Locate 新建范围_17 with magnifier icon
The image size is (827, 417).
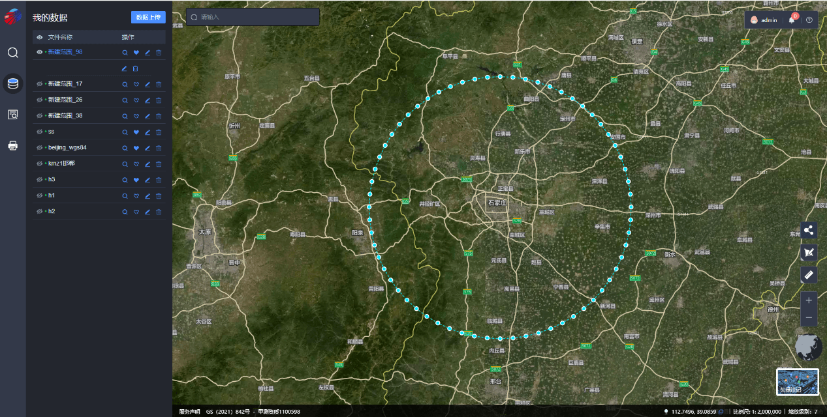[125, 84]
